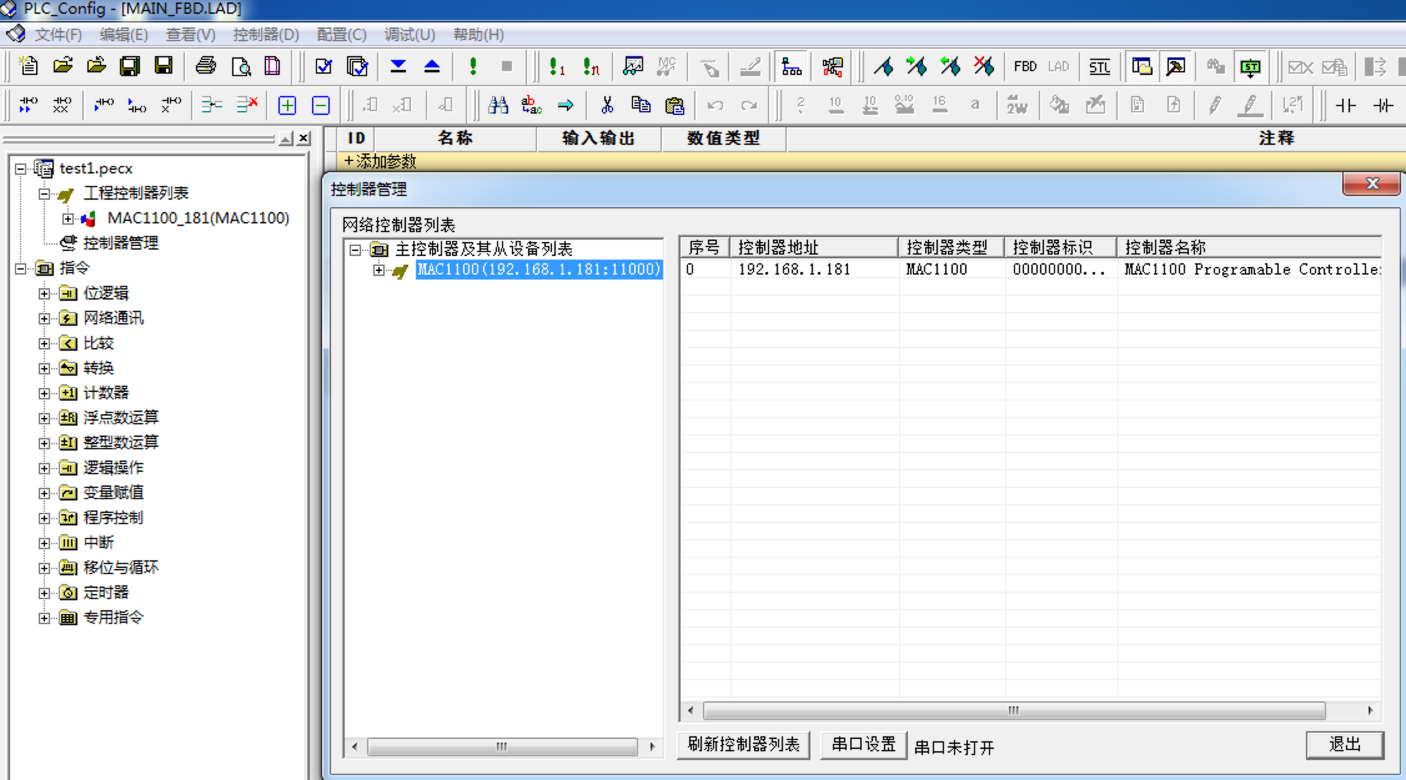
Task: Click the Go To arrow icon
Action: (x=566, y=105)
